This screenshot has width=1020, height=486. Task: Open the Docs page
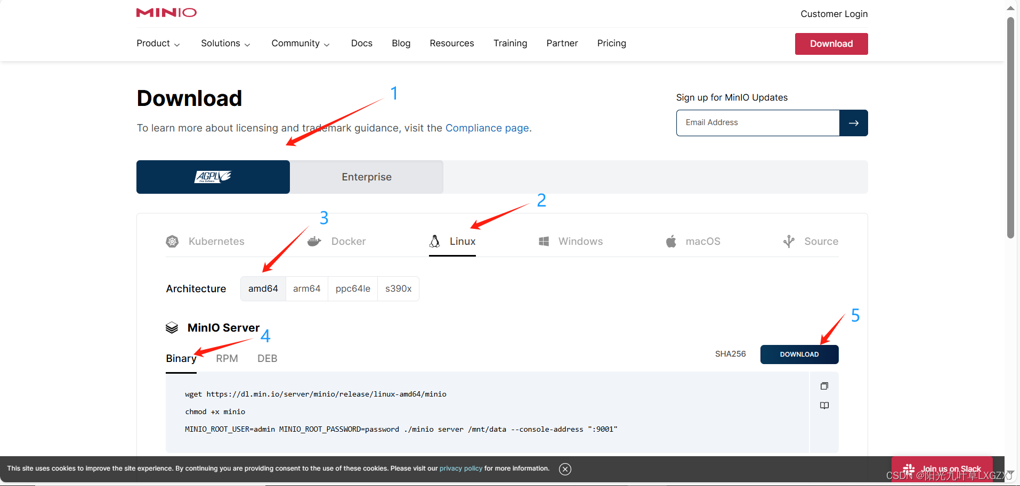[x=362, y=44]
